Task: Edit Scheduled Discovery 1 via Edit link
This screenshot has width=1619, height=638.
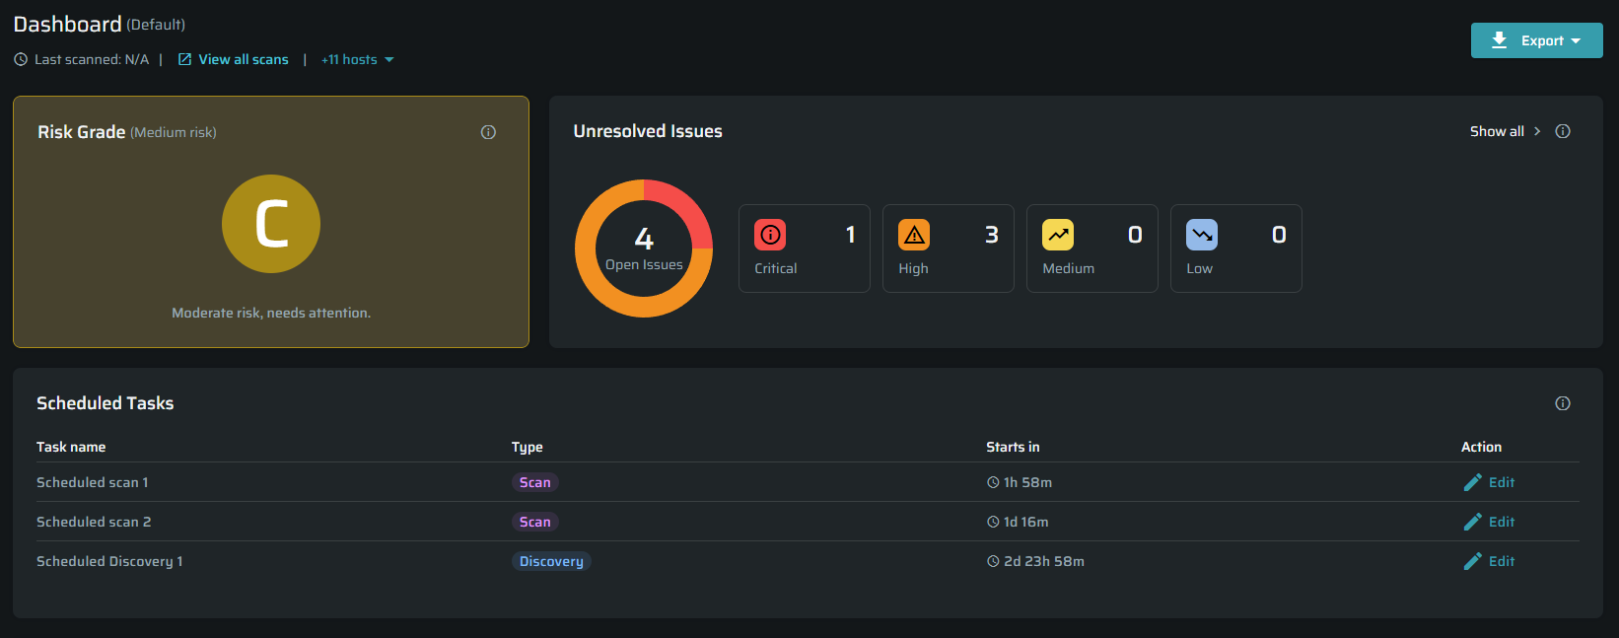Action: 1502,561
